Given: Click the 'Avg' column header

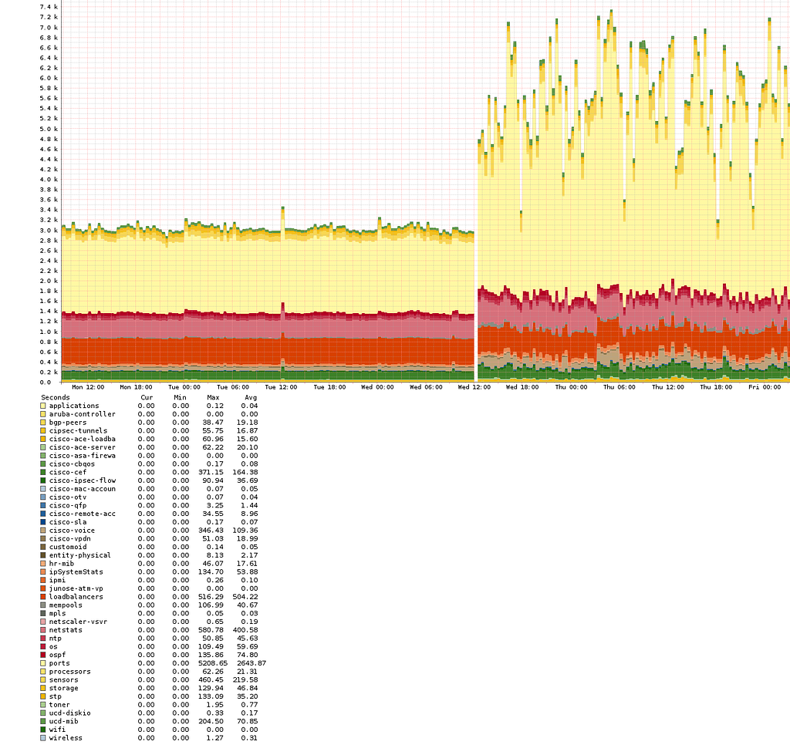Looking at the screenshot, I should point(251,397).
